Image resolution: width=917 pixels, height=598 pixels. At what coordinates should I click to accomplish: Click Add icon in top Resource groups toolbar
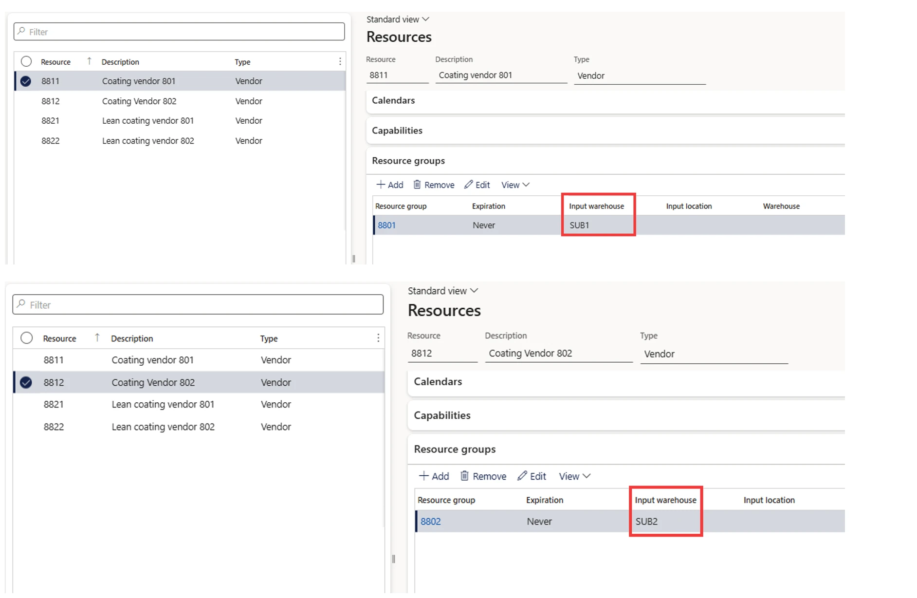381,185
